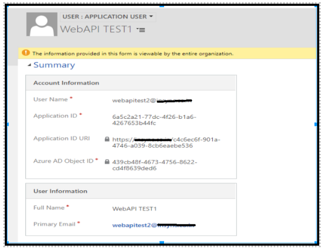Click the Primary Email label
Screen dimensions: 324x252
tap(55, 224)
